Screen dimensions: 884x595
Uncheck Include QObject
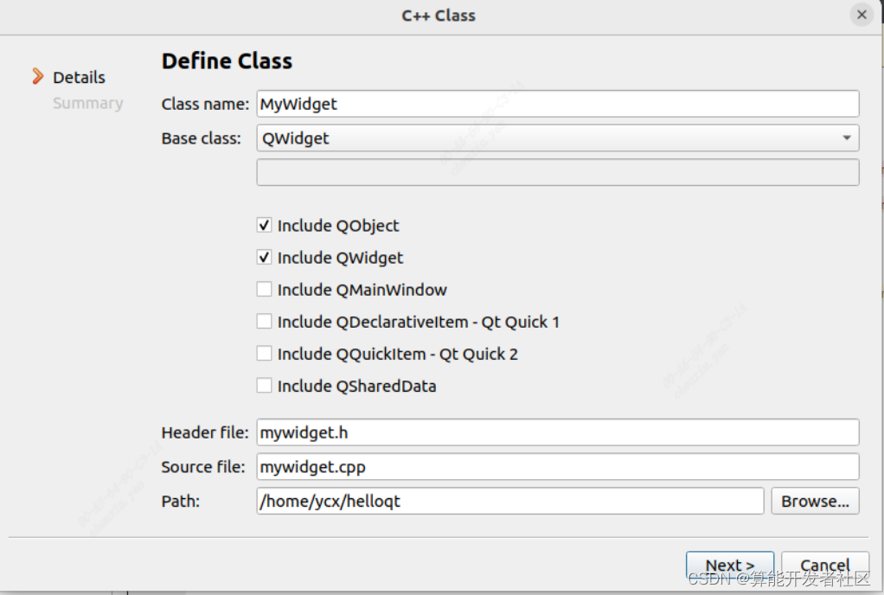(265, 226)
